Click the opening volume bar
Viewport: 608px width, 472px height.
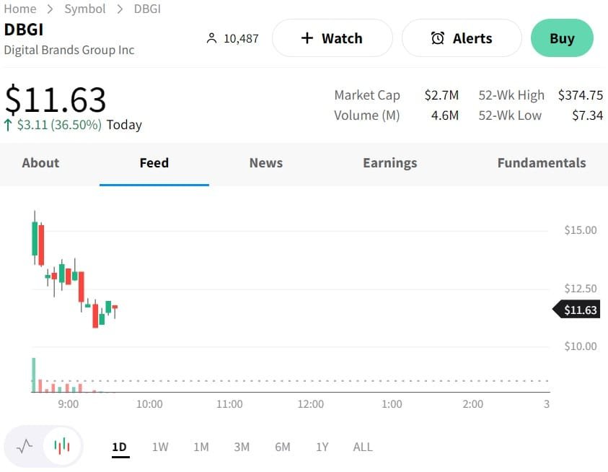pos(33,375)
